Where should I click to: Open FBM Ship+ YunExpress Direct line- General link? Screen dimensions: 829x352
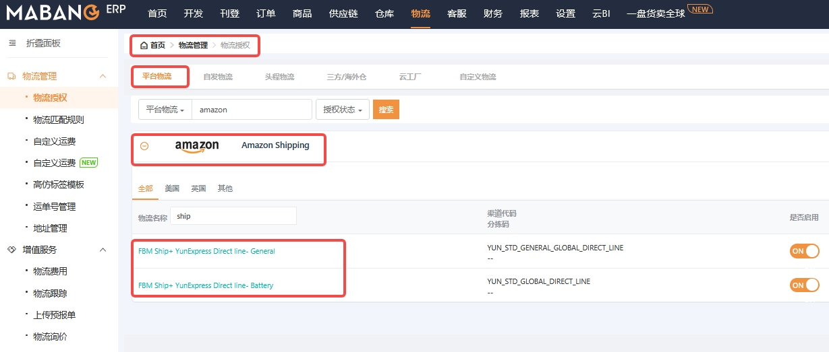click(x=206, y=251)
